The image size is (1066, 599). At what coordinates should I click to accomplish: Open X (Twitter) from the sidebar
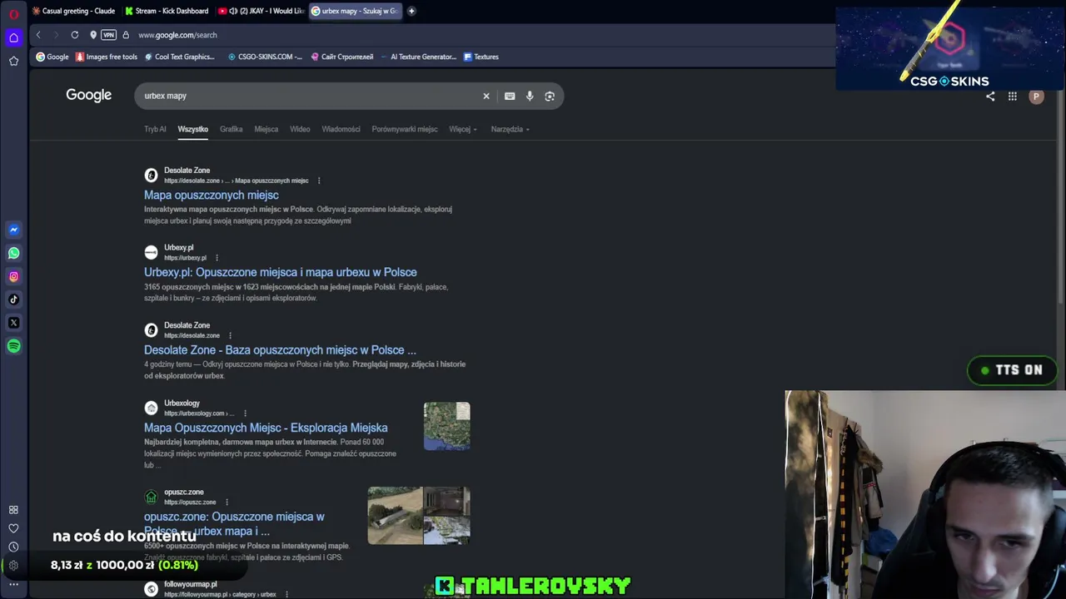coord(13,323)
